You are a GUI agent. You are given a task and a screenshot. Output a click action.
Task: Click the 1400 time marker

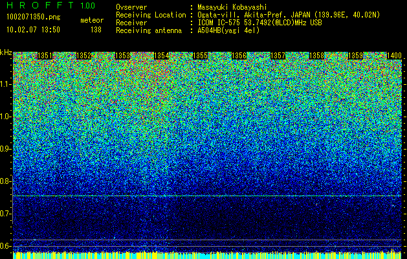[x=394, y=56]
